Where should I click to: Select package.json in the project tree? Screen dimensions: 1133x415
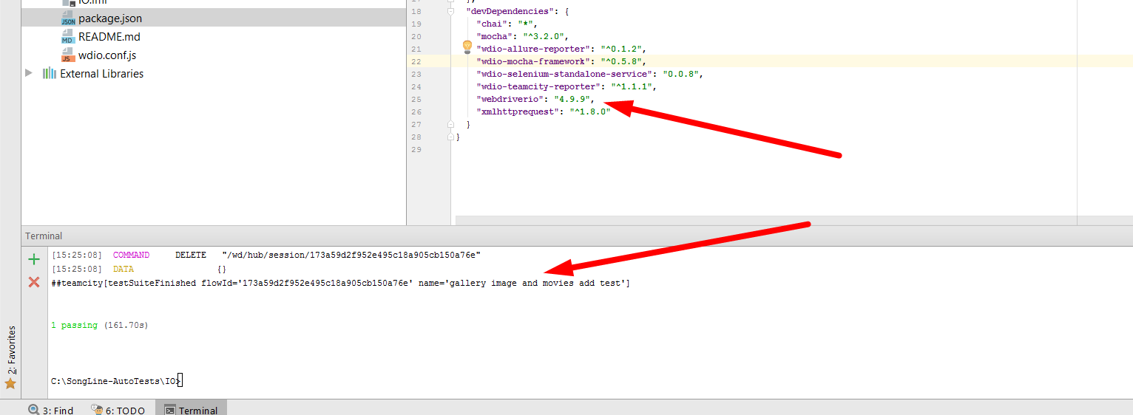click(110, 18)
